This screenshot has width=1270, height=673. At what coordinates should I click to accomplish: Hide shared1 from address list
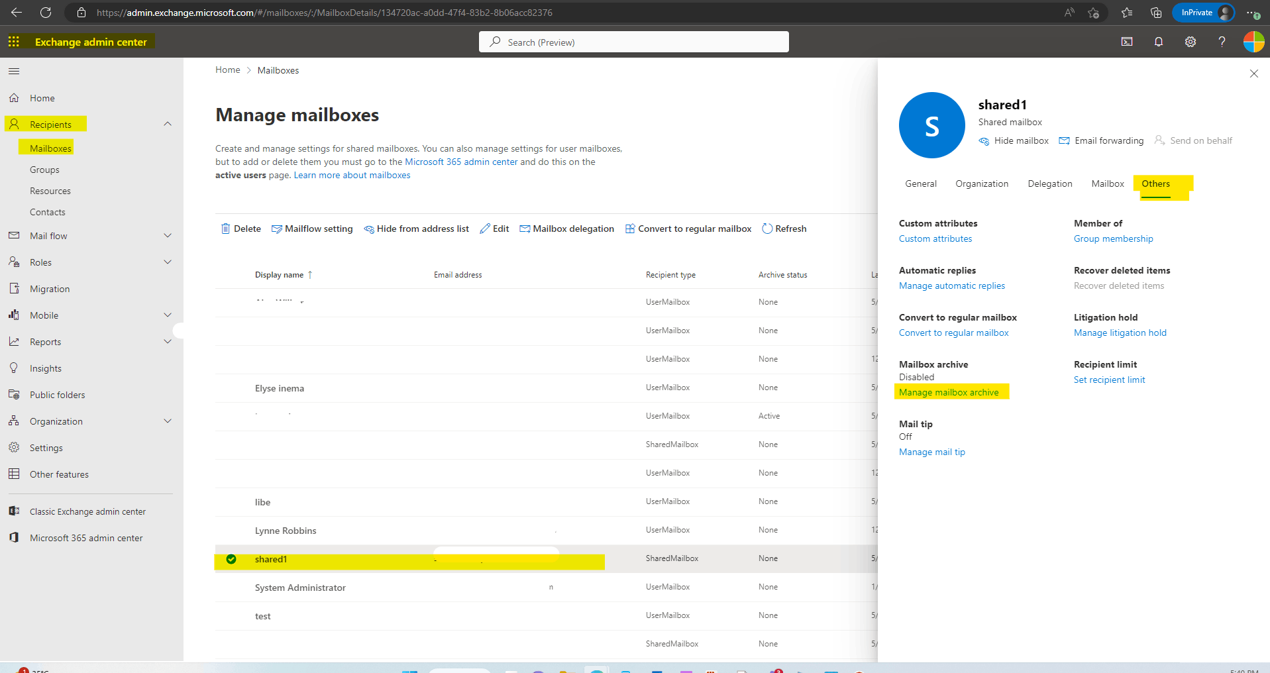point(417,229)
